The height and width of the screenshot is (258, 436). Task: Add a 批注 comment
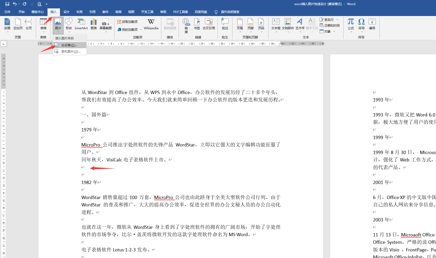[225, 24]
